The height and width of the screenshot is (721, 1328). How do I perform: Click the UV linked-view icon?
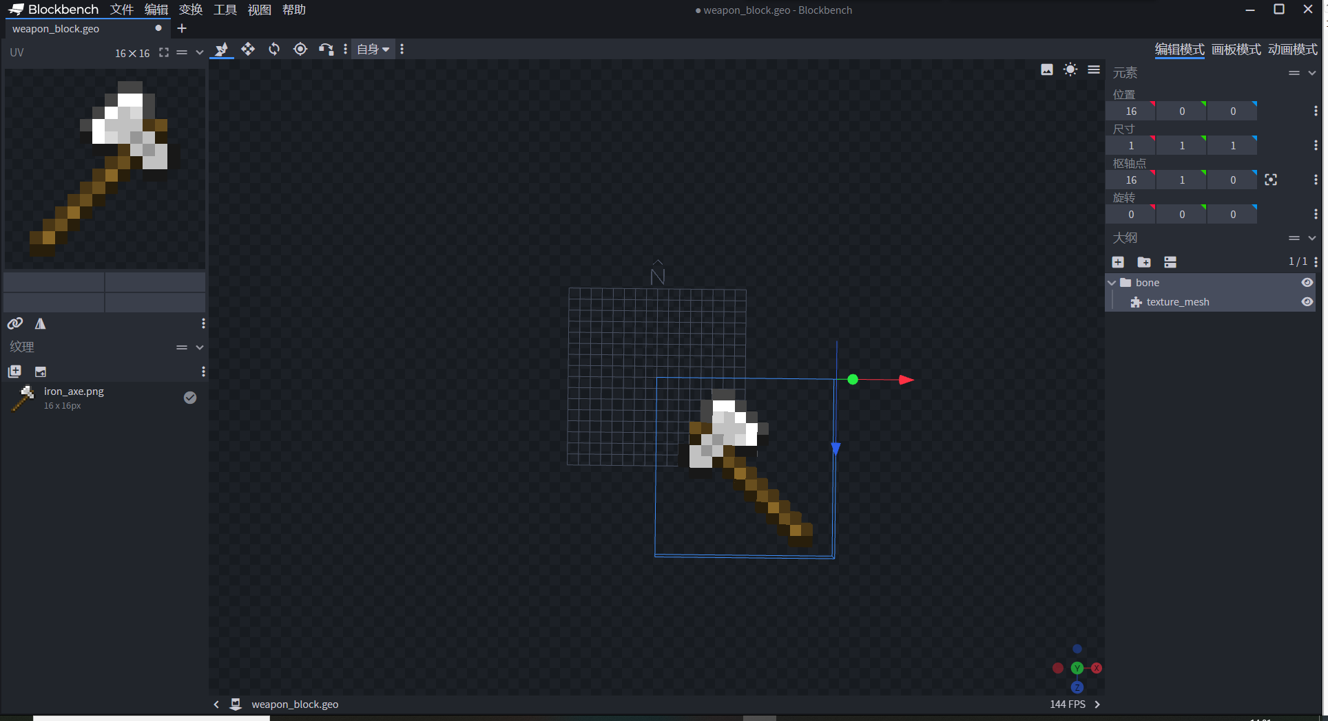15,323
